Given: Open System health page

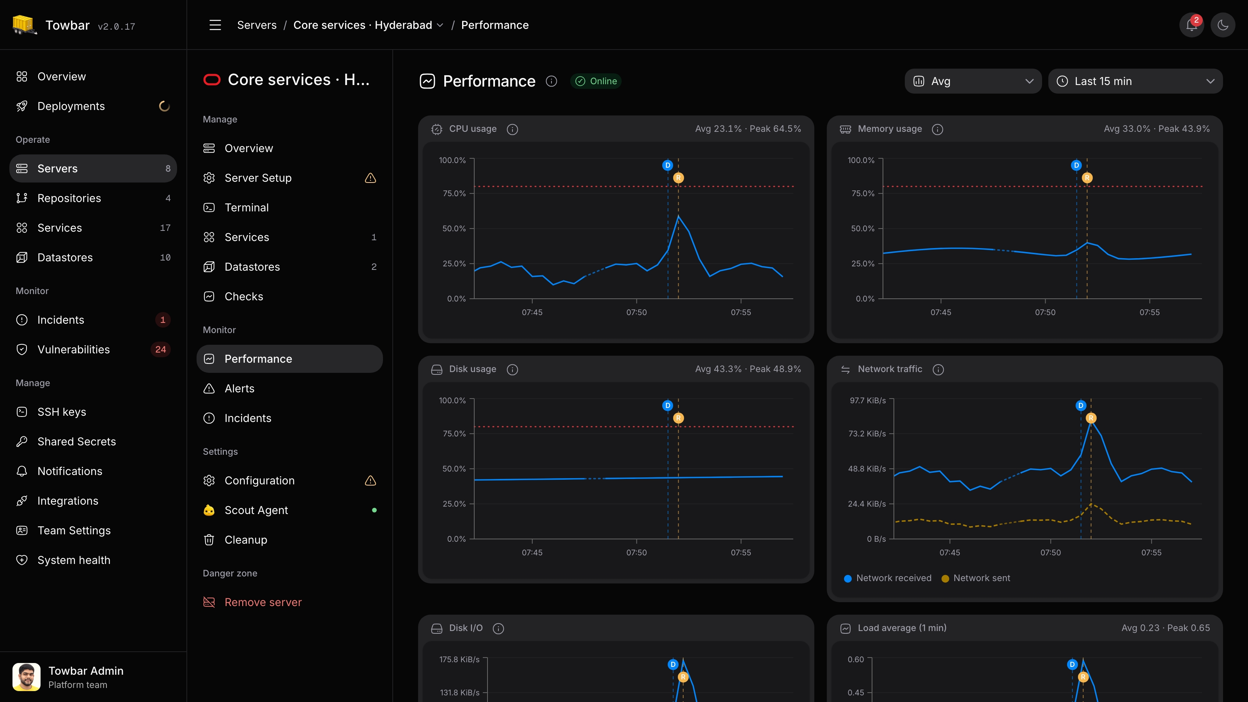Looking at the screenshot, I should 93,560.
